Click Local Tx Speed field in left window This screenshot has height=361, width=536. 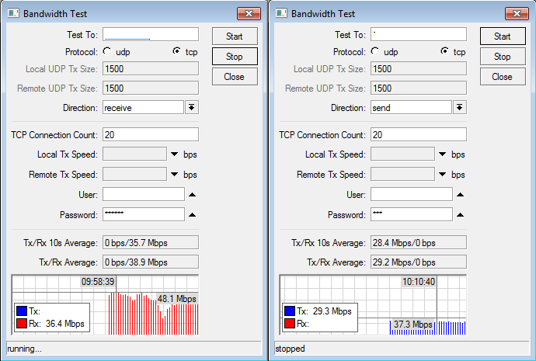coord(135,154)
